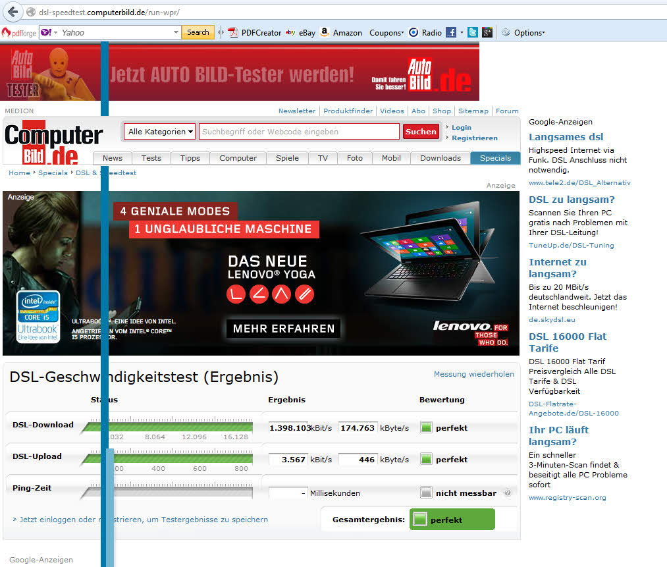Open the Newsletter link

(297, 111)
